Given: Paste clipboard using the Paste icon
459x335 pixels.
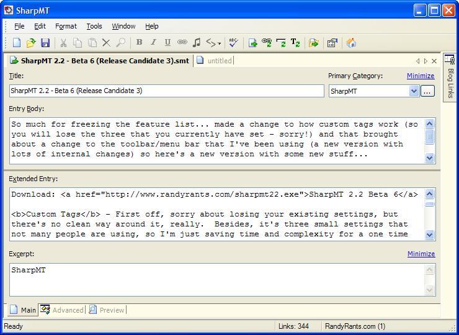Looking at the screenshot, I should 92,43.
